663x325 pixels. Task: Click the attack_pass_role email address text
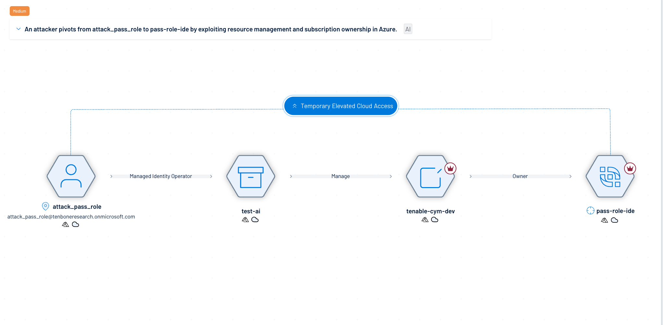point(71,217)
